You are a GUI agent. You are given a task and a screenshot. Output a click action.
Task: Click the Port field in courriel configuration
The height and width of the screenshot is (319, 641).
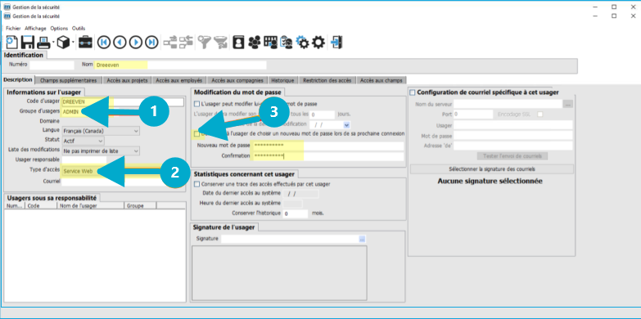tap(473, 115)
